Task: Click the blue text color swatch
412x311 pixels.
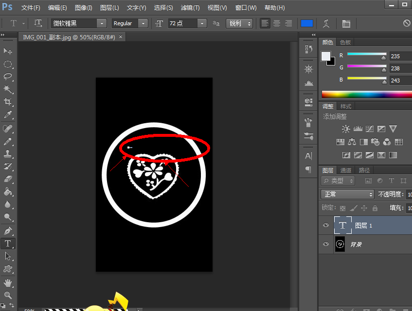Action: pyautogui.click(x=306, y=23)
